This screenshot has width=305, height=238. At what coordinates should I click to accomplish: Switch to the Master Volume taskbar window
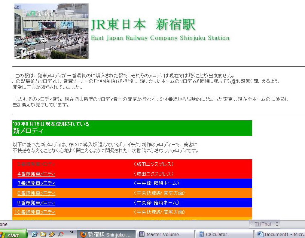(165, 234)
